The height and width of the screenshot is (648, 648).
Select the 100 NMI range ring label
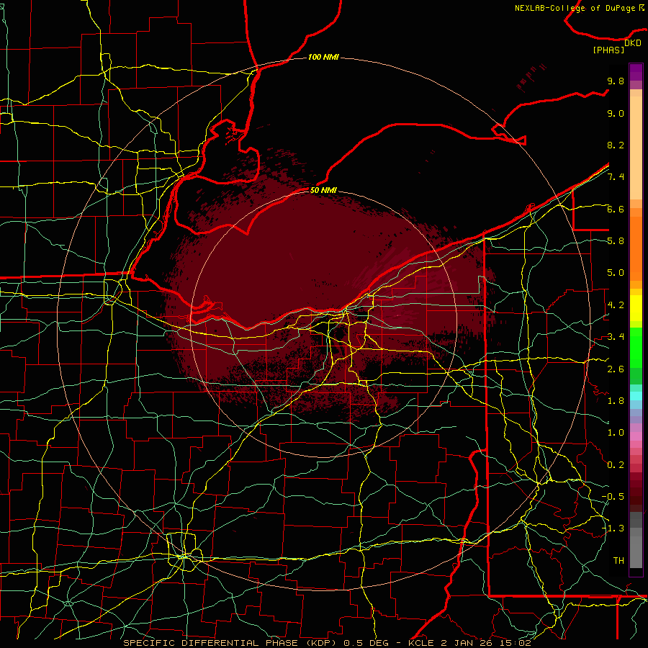[323, 57]
